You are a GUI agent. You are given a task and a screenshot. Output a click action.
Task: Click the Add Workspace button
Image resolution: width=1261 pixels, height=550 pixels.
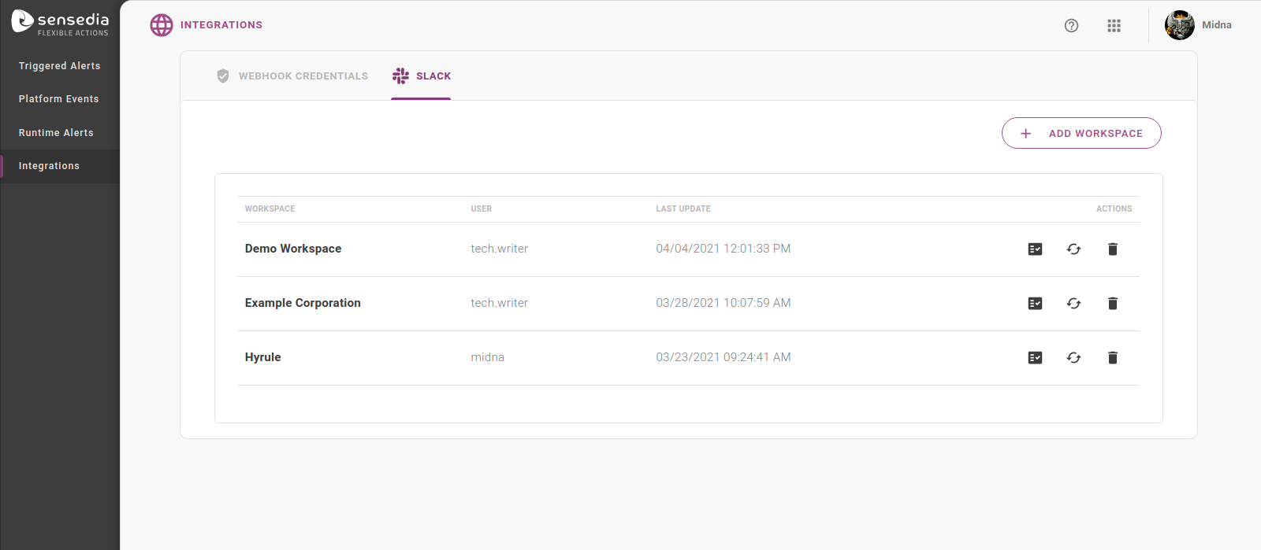(x=1081, y=133)
